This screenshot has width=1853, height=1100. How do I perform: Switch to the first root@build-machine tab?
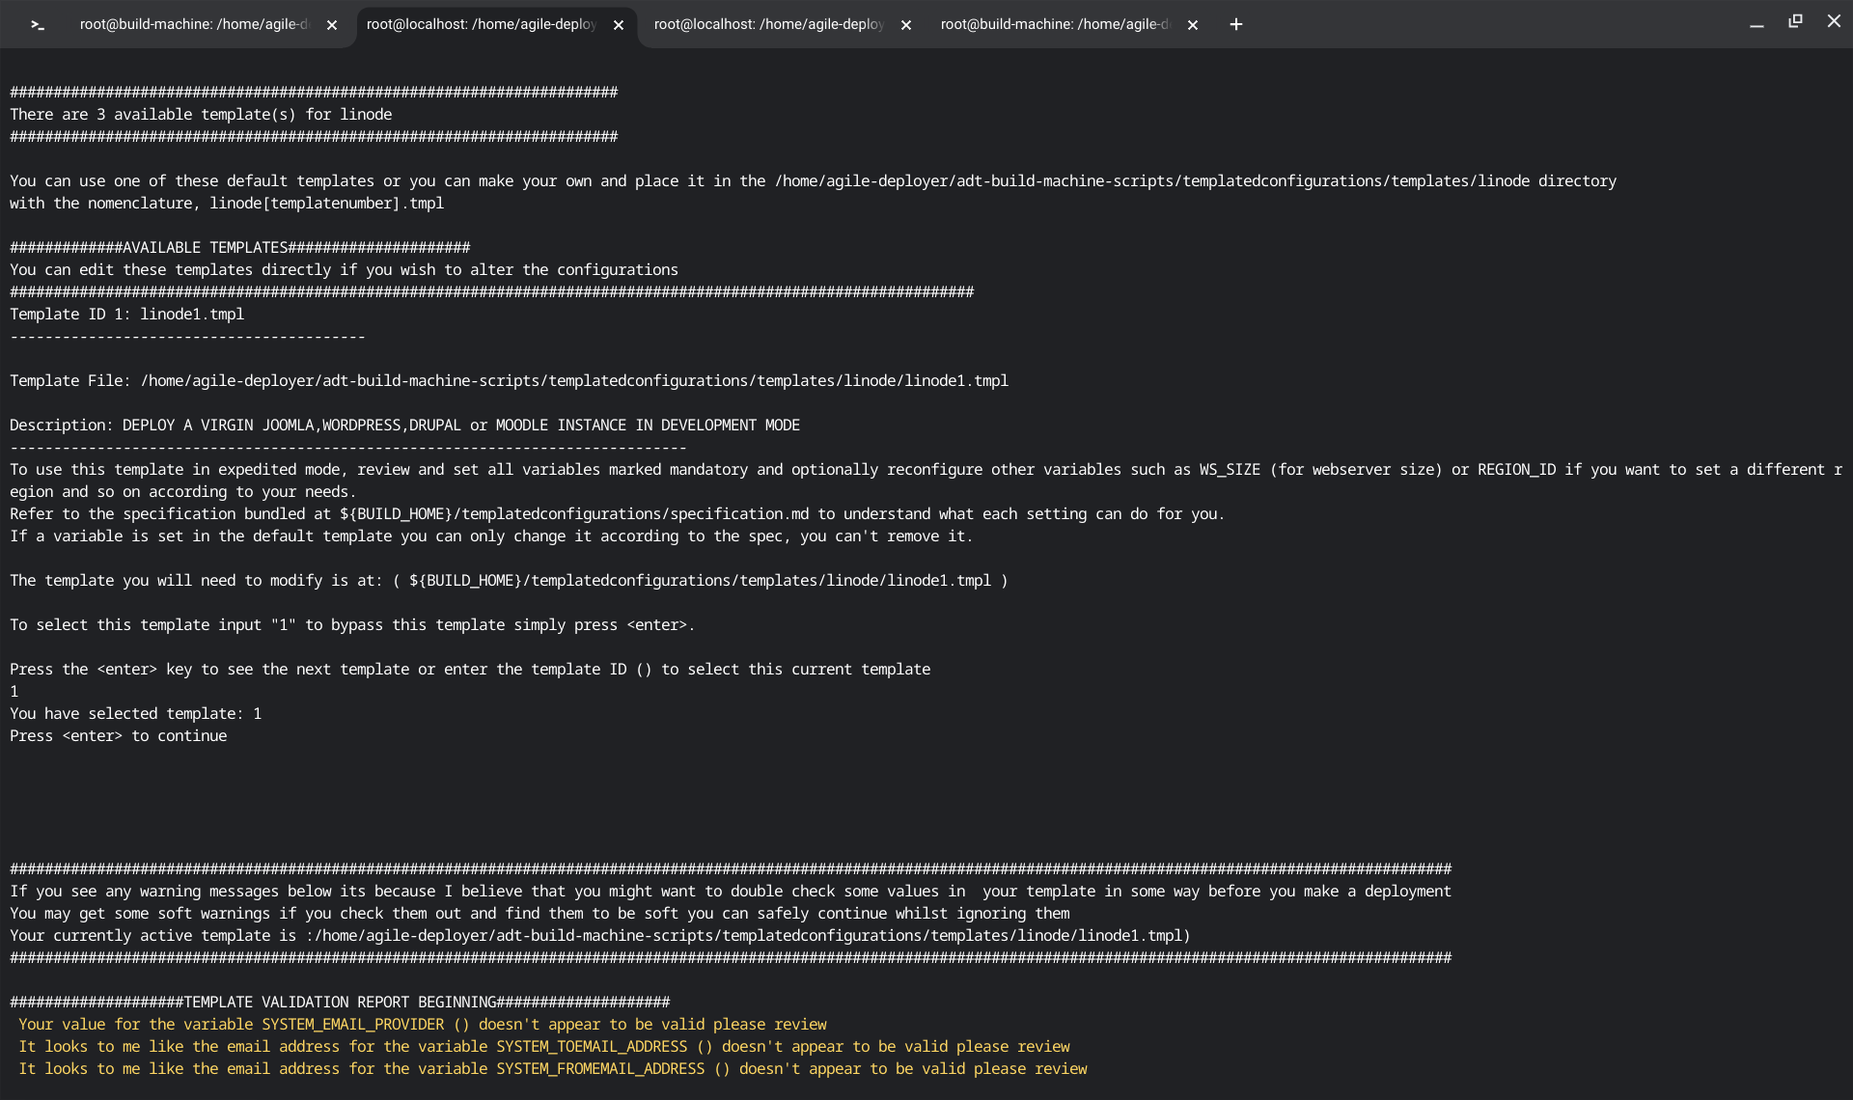(193, 25)
